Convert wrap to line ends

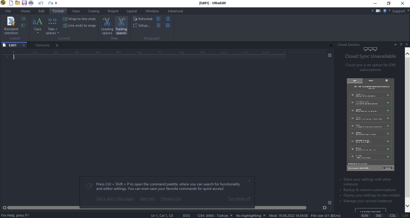click(x=79, y=19)
